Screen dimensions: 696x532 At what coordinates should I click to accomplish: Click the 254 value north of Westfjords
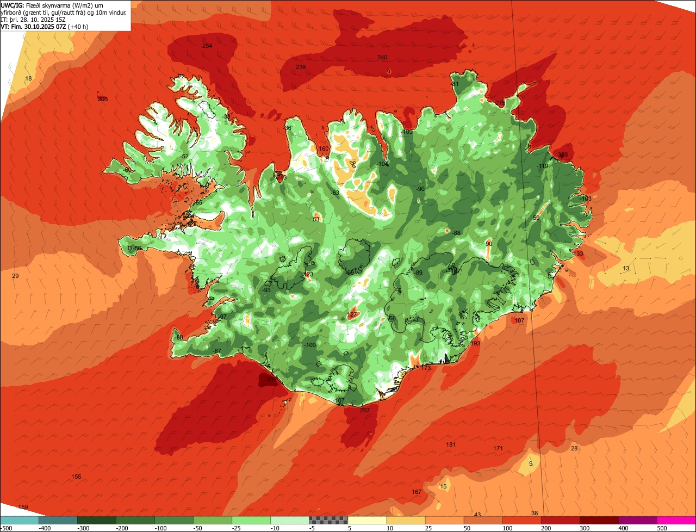point(207,46)
